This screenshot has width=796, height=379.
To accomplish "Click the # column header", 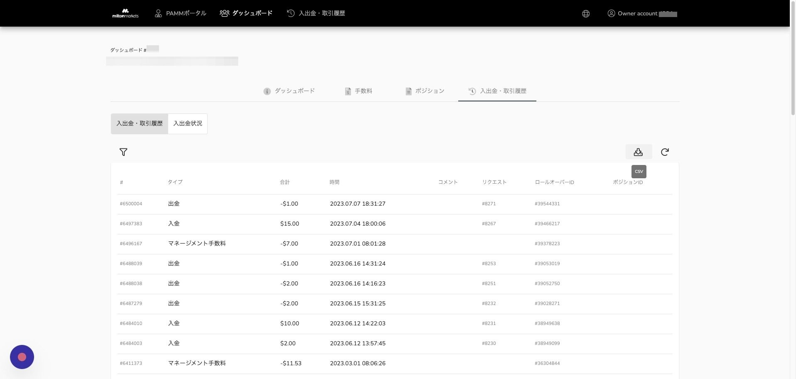I will coord(121,182).
